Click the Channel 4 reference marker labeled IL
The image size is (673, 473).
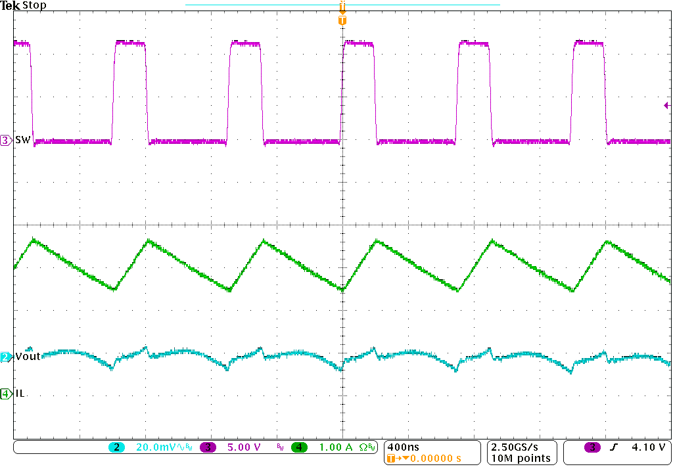5,394
